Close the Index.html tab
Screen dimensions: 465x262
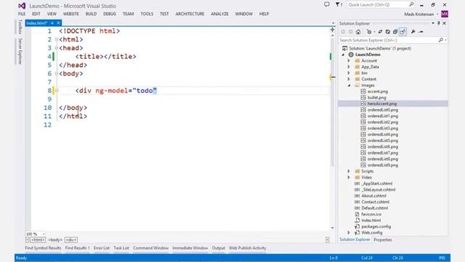(58, 23)
